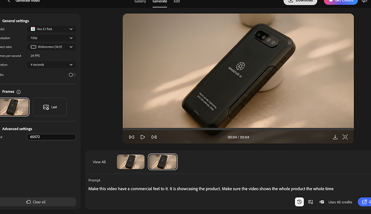Click the dice random seed icon
The image size is (371, 214).
coord(321,202)
